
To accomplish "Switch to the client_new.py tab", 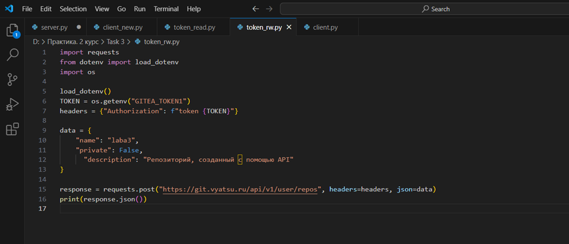I will (122, 27).
